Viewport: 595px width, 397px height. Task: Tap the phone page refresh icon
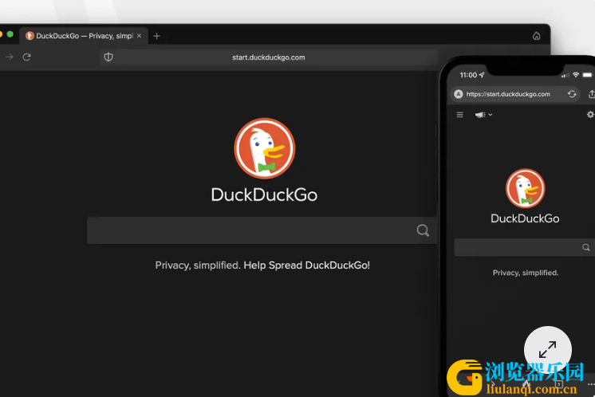point(572,94)
